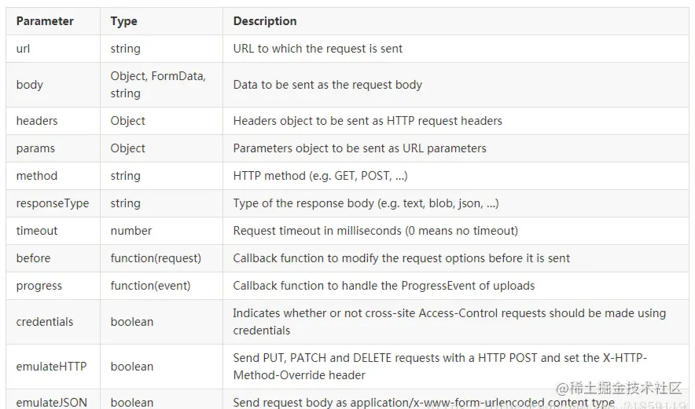This screenshot has height=409, width=695.
Task: Click the Type column header
Action: point(123,21)
